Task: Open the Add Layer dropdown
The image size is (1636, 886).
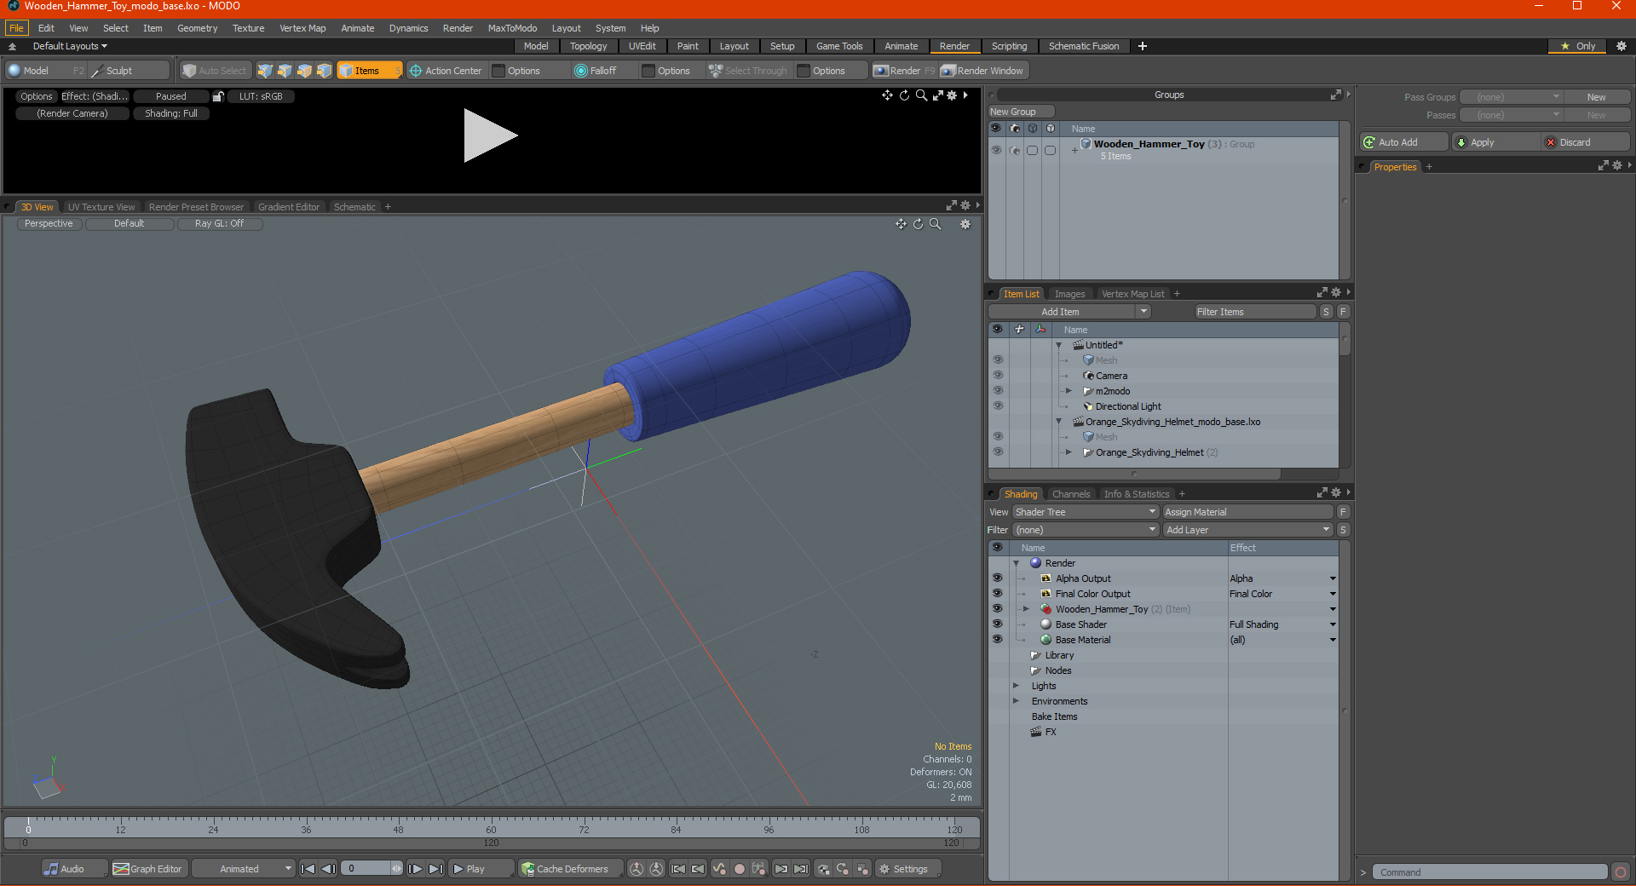Action: click(x=1247, y=530)
